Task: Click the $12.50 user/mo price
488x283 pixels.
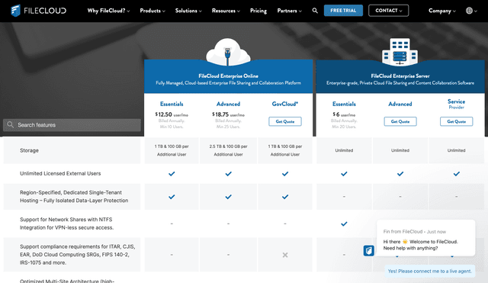Action: point(172,114)
